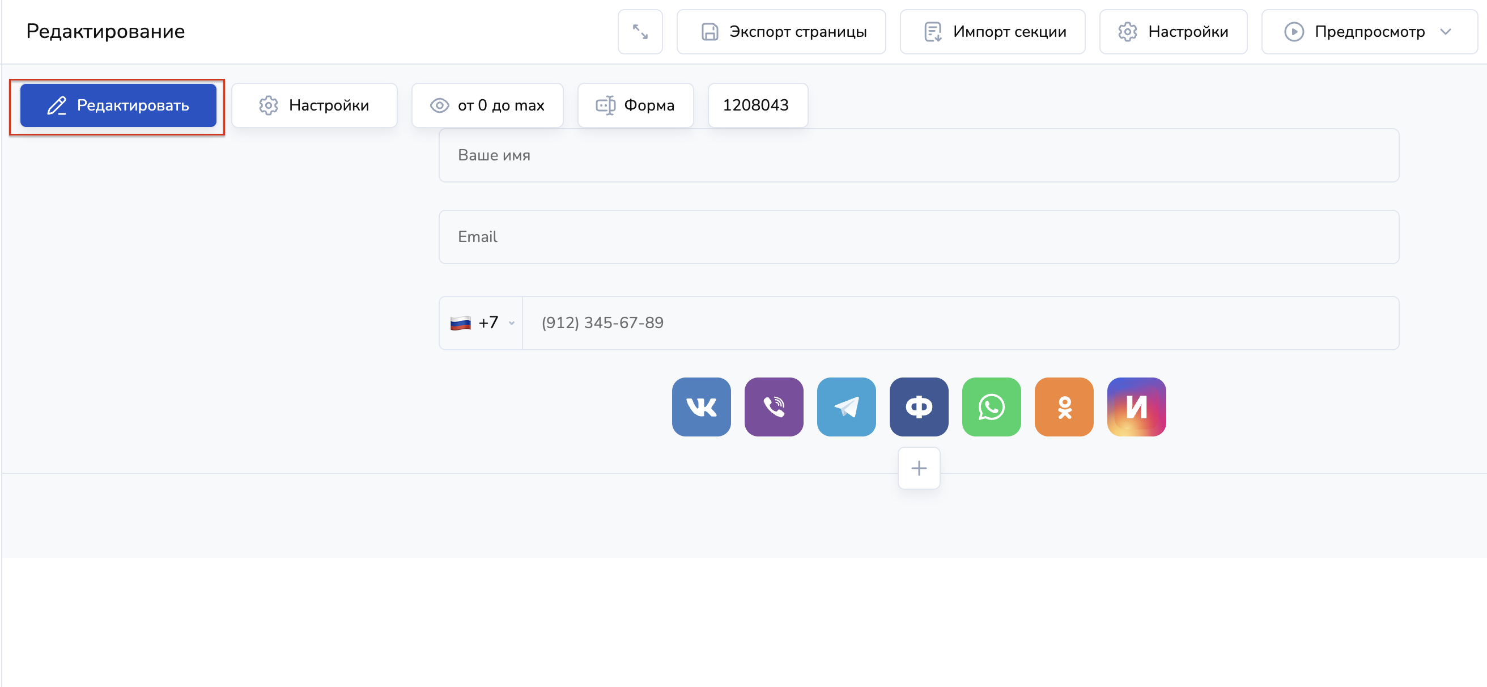
Task: Click the section ID 1208043
Action: [755, 105]
